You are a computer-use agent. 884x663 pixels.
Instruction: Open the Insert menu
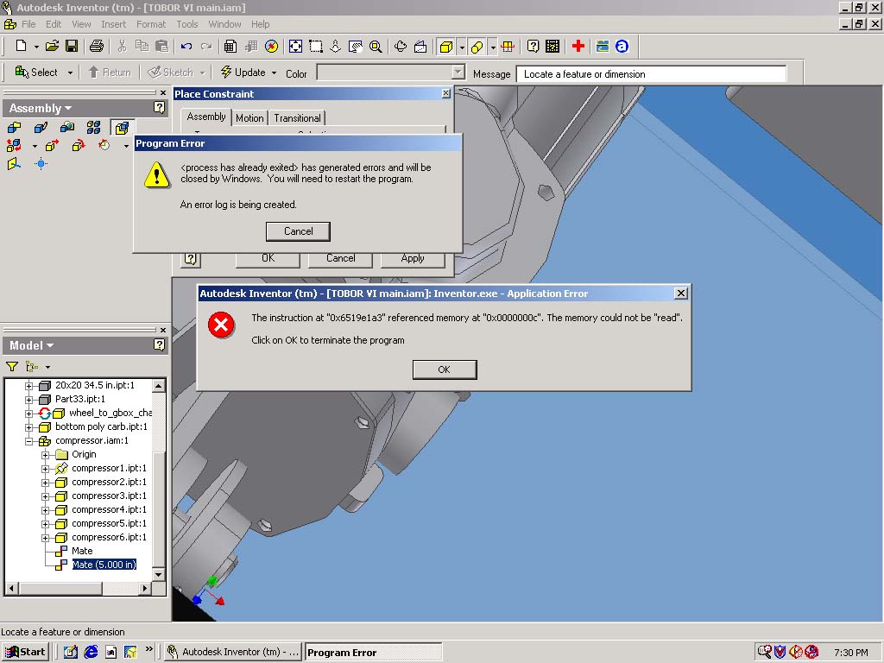pos(113,24)
